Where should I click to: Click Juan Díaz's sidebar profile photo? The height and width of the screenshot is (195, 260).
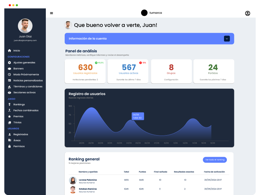pyautogui.click(x=25, y=26)
